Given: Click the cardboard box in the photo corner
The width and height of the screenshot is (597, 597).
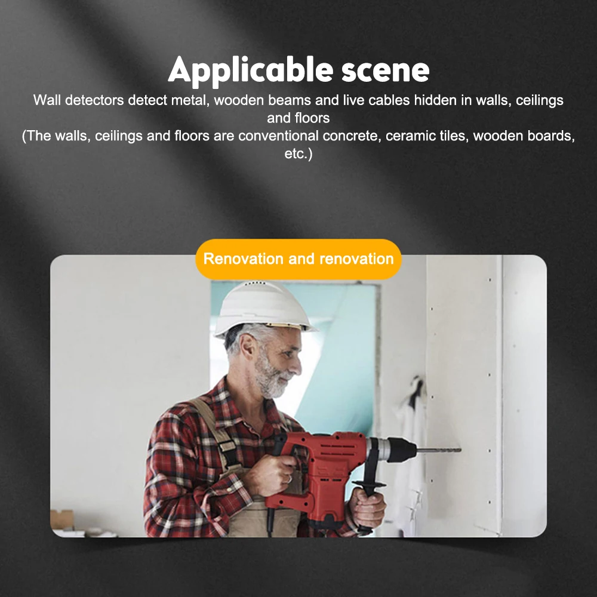Looking at the screenshot, I should [62, 519].
